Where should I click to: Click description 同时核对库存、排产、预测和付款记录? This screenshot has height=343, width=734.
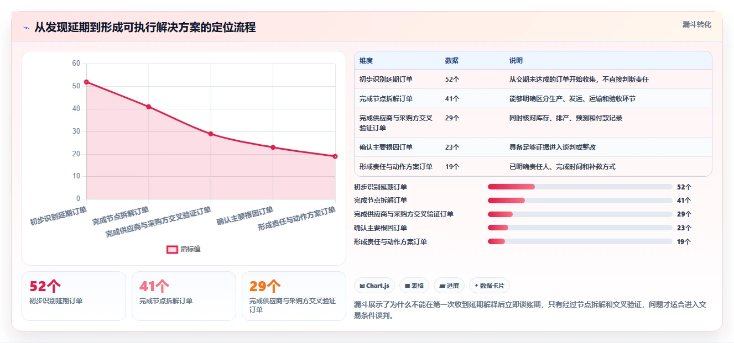pyautogui.click(x=566, y=118)
